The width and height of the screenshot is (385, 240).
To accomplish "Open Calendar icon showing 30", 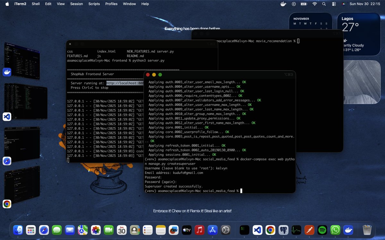I will click(122, 229).
